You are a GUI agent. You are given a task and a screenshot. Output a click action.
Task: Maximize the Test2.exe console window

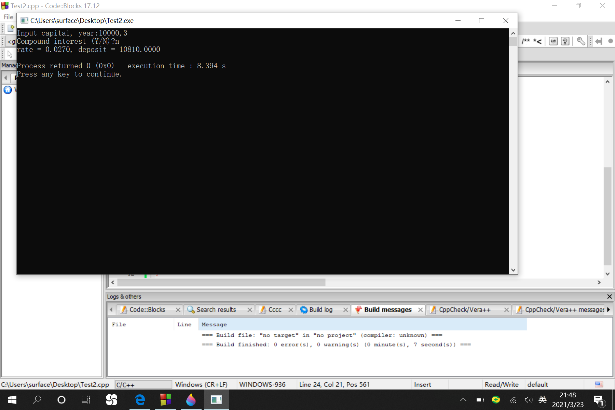click(482, 21)
